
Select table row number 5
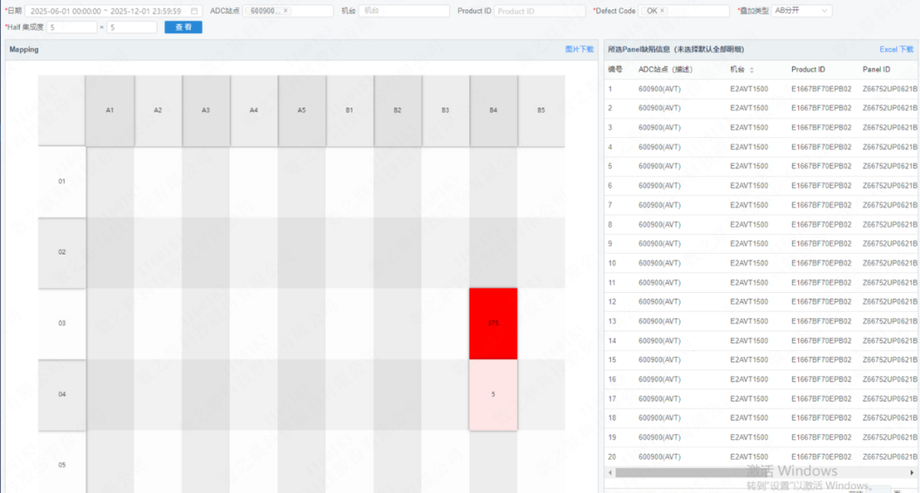[x=762, y=167]
